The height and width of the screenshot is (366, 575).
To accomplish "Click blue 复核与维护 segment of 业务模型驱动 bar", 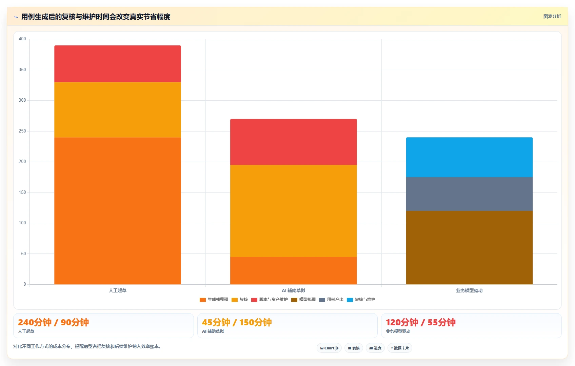I will (x=469, y=157).
